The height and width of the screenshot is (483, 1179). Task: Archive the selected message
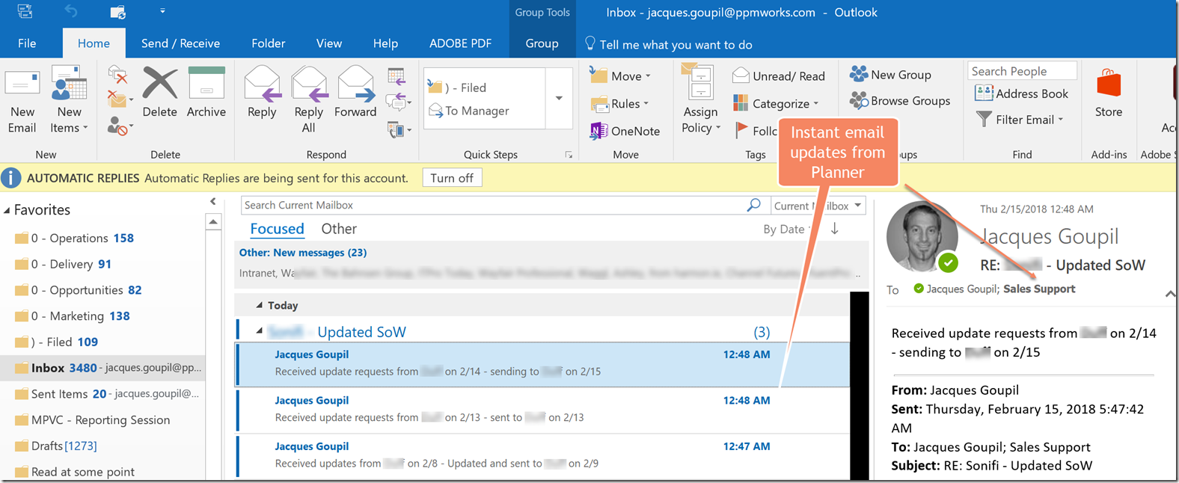206,93
